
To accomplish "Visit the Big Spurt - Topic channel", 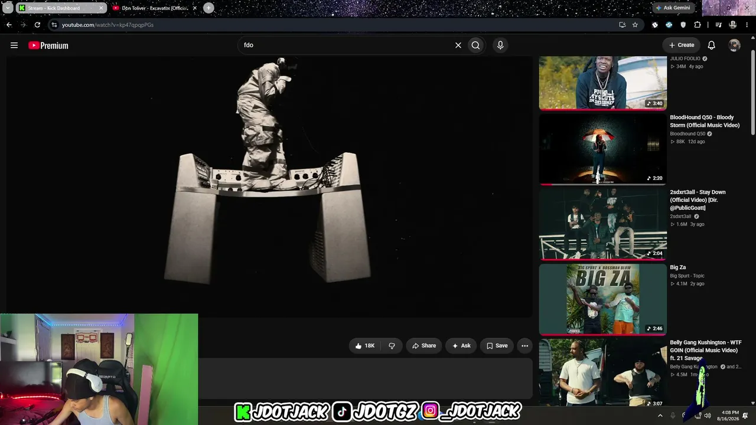I will (x=687, y=276).
